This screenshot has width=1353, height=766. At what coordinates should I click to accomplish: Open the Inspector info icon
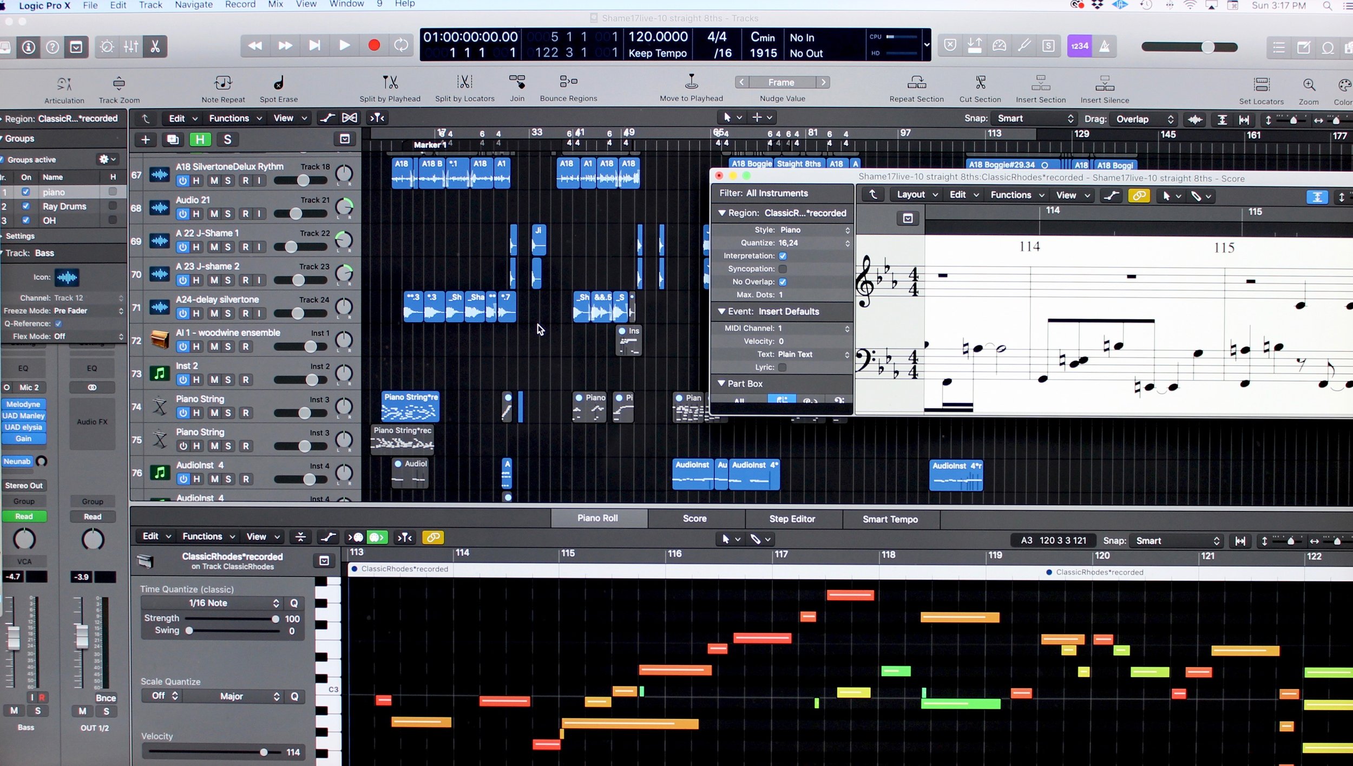(28, 48)
